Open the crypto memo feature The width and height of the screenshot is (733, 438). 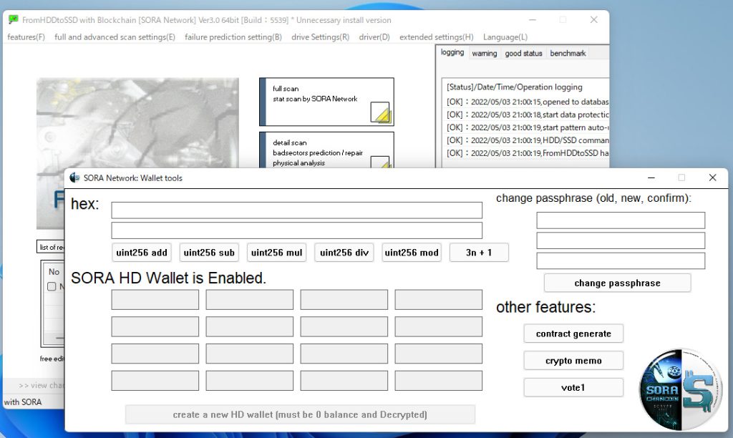point(573,361)
